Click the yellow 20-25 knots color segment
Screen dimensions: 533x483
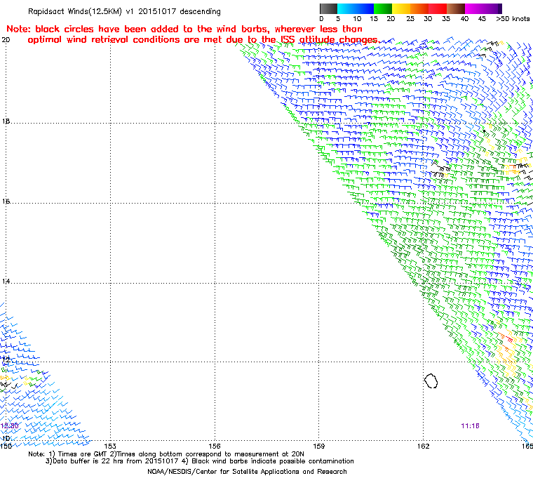click(x=401, y=8)
